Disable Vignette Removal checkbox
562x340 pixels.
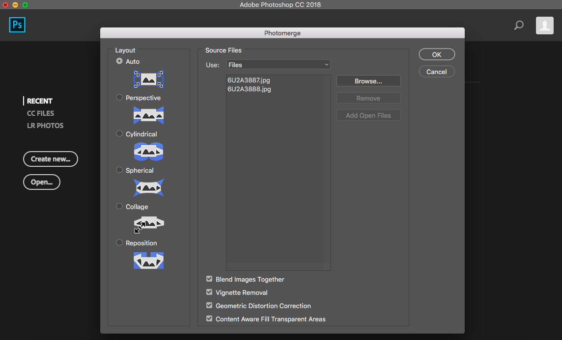tap(209, 292)
